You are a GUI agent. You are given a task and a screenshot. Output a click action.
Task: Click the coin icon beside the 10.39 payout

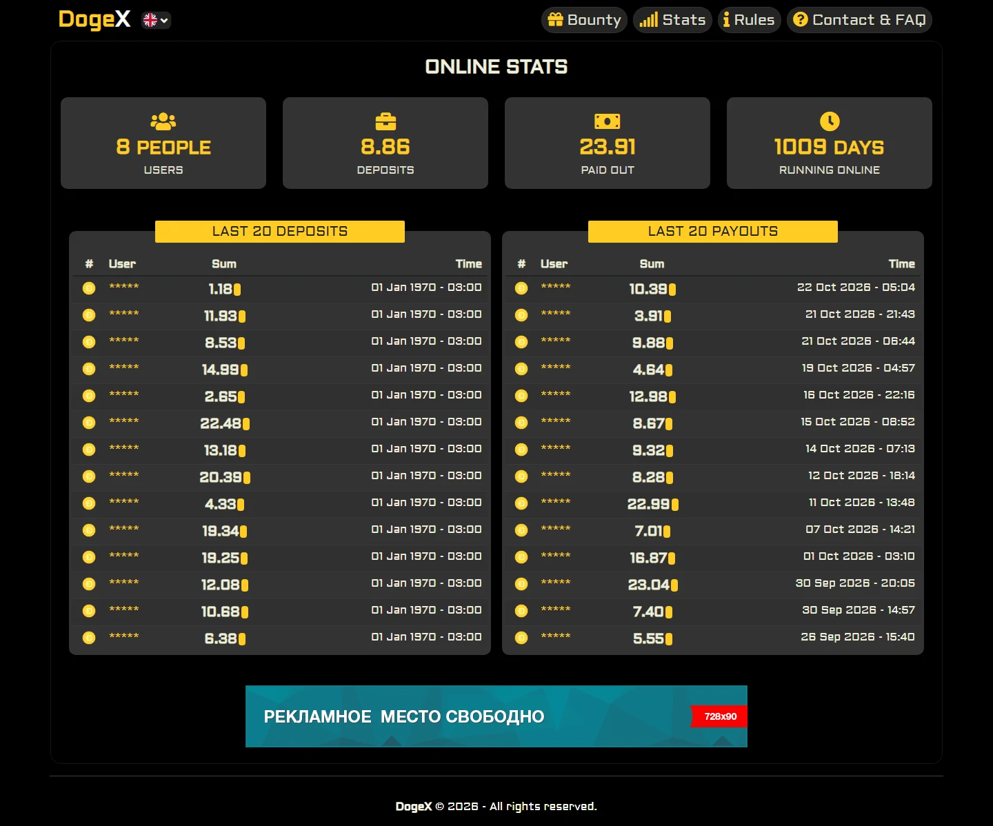click(x=521, y=288)
